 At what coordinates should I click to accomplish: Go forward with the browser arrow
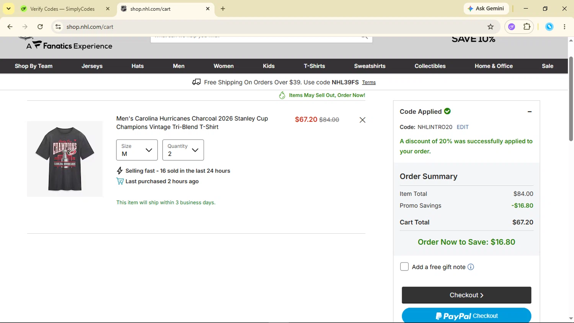tap(25, 27)
